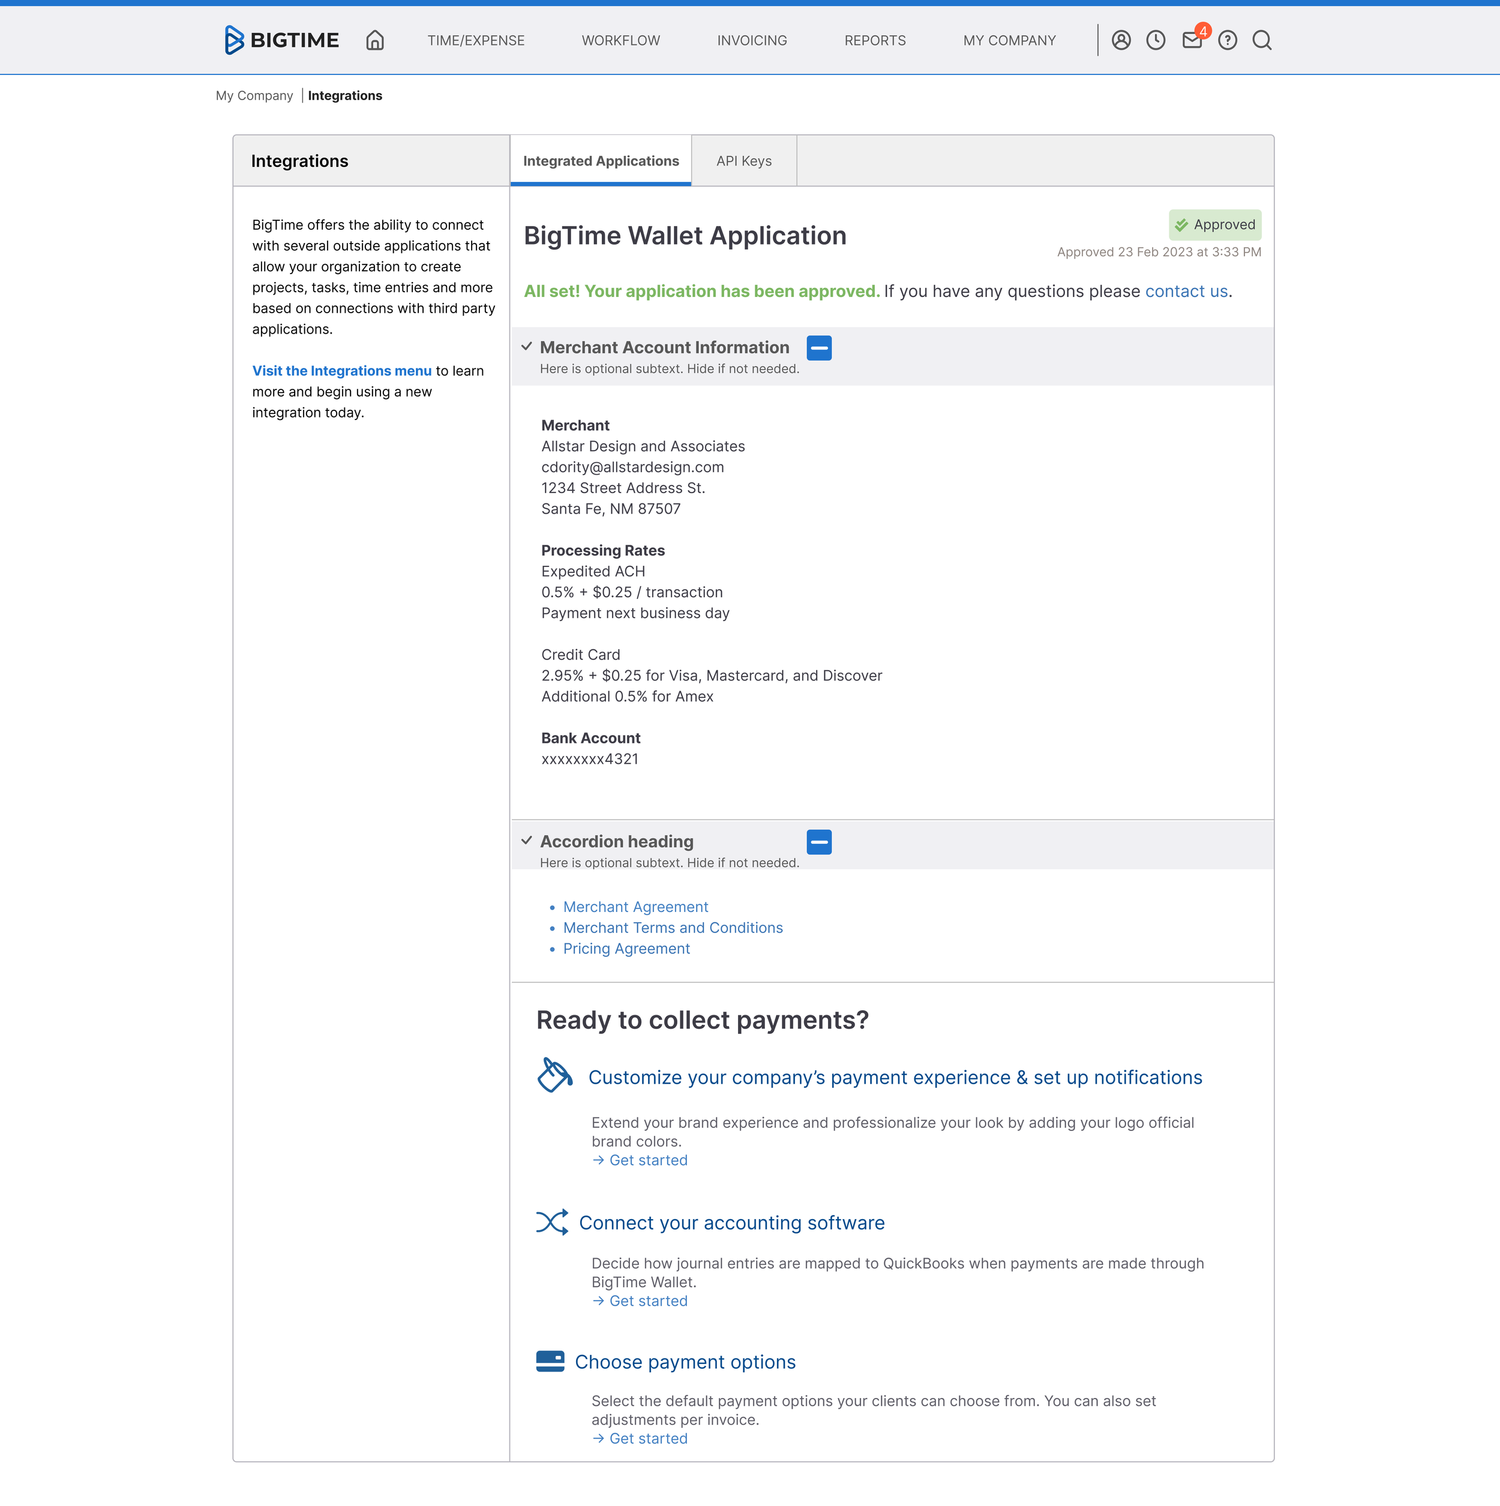This screenshot has width=1500, height=1506.
Task: Click the My Company breadcrumb
Action: tap(254, 95)
